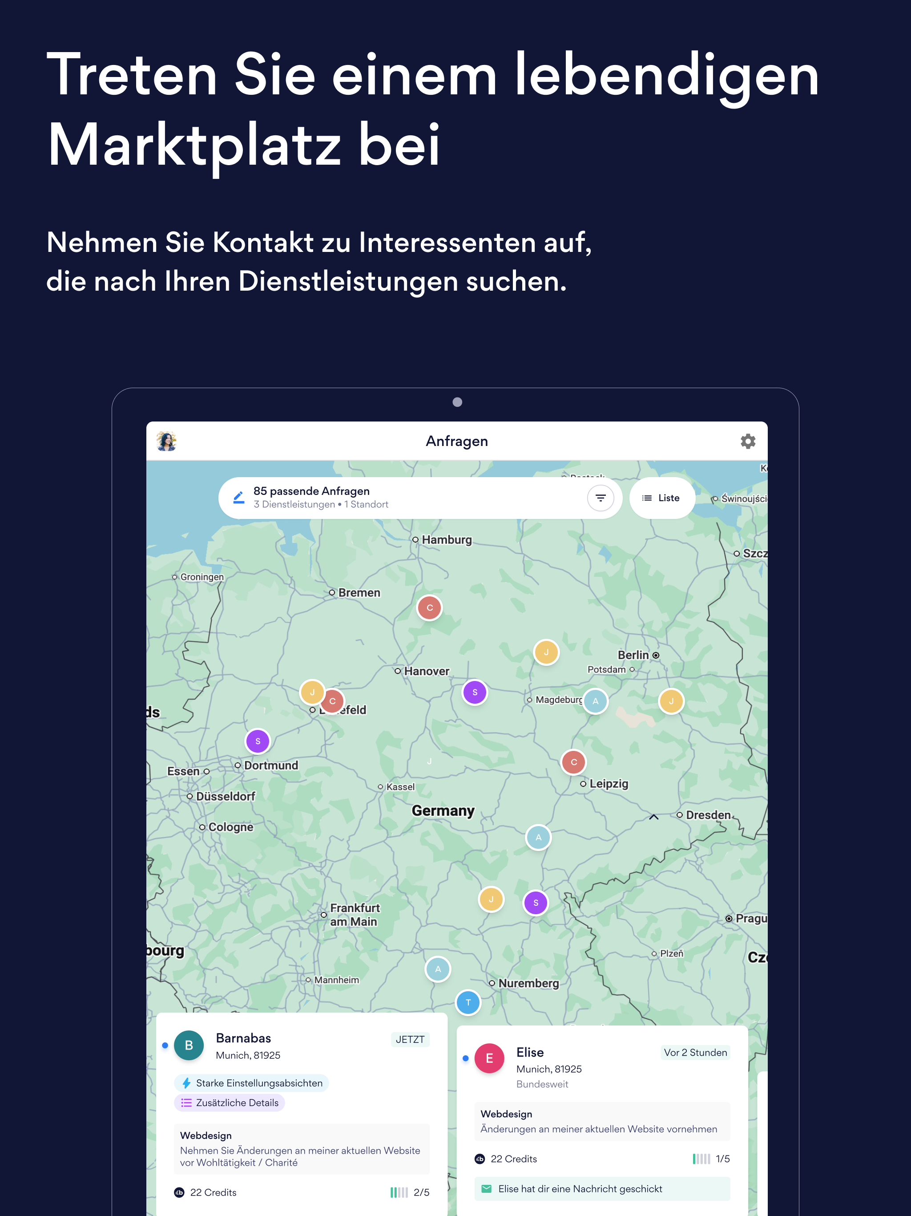911x1216 pixels.
Task: Tap blue T marker near Nuremberg
Action: pyautogui.click(x=468, y=1002)
